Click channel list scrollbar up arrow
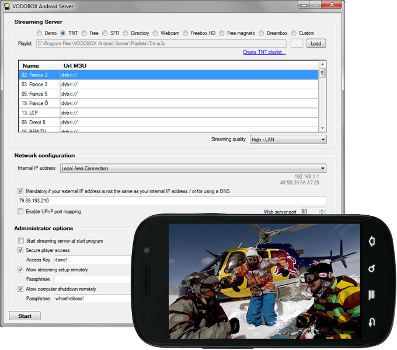 tap(322, 64)
